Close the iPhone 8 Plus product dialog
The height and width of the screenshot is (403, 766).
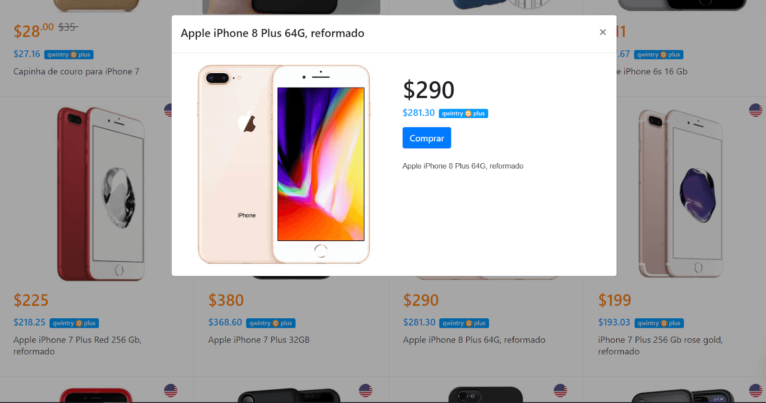(603, 32)
